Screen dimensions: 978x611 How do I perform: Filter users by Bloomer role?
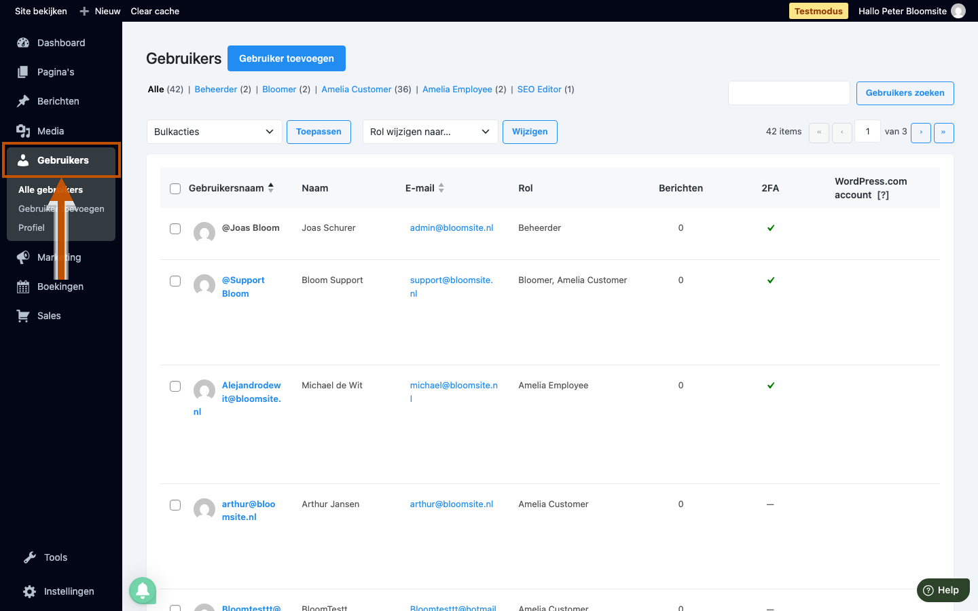click(x=279, y=90)
